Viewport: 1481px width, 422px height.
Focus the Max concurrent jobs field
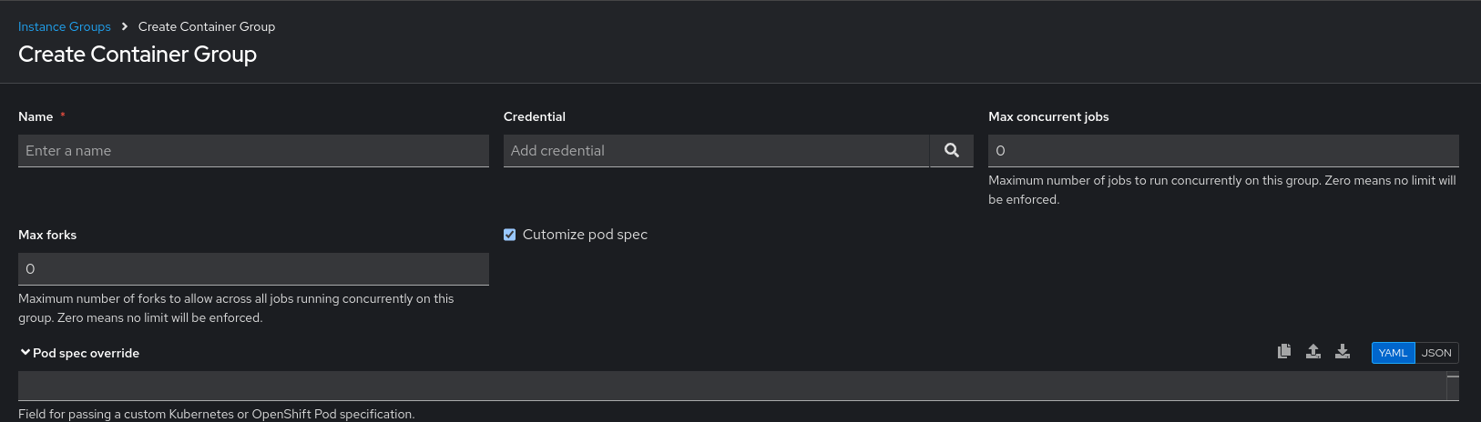click(x=1223, y=151)
